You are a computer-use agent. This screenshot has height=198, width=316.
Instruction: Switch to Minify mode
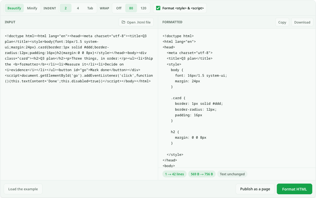coord(32,8)
